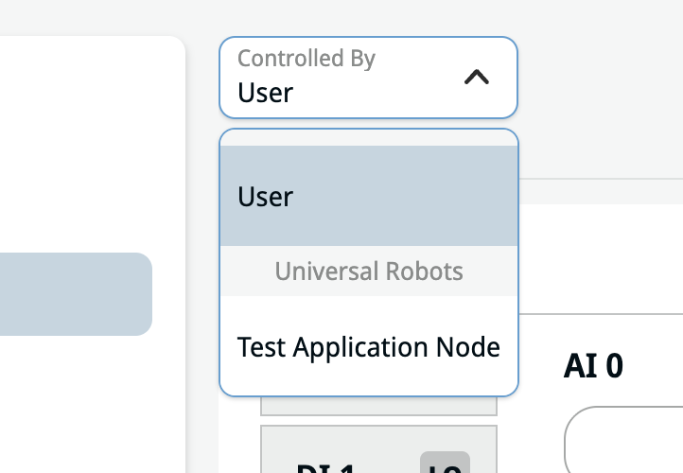
Task: Collapse the Controlled By dropdown chevron
Action: (477, 78)
